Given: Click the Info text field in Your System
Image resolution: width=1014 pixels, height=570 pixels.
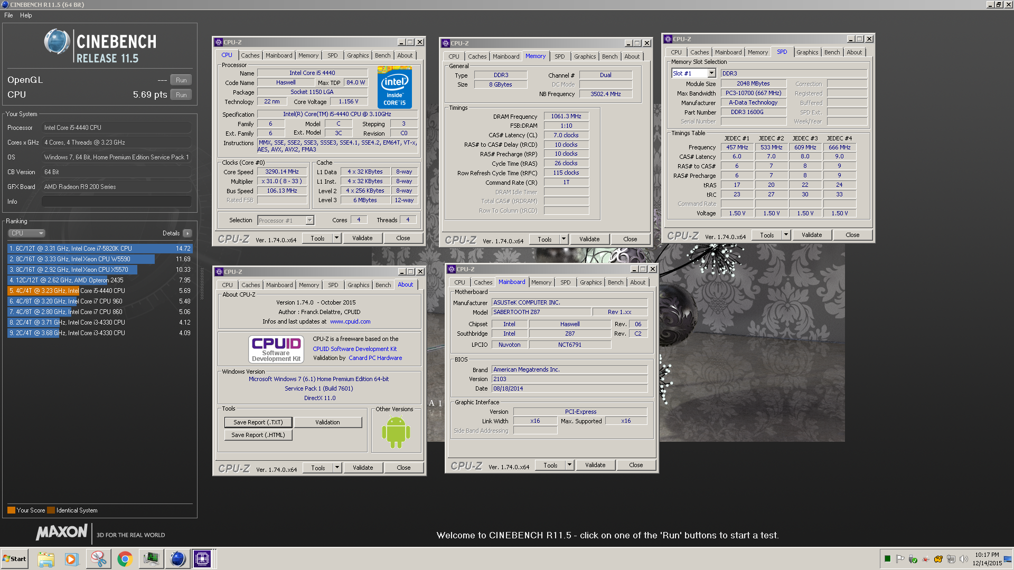Looking at the screenshot, I should (x=117, y=202).
